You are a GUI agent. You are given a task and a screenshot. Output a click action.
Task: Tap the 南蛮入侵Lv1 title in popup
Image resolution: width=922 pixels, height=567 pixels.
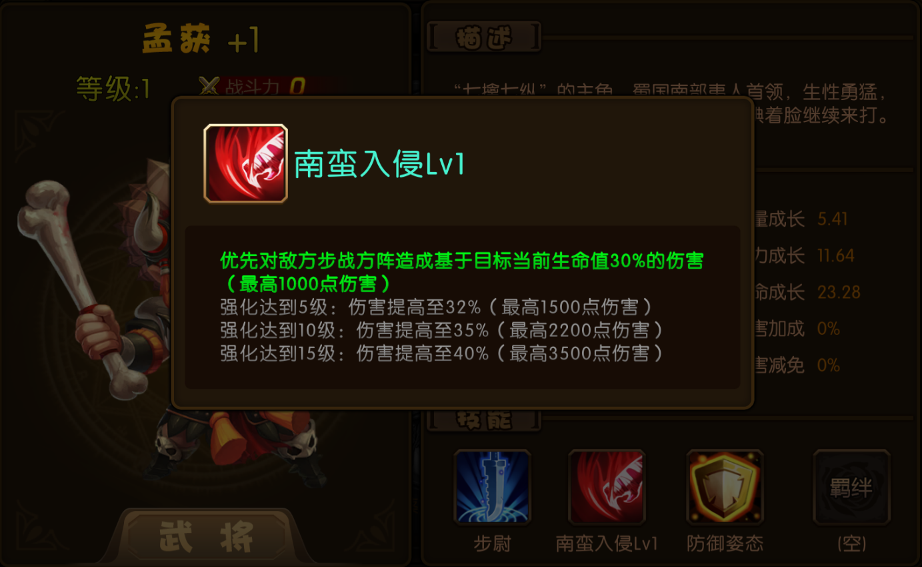(x=379, y=163)
